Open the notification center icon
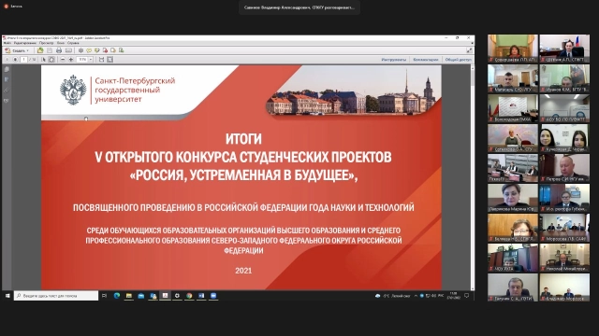 point(466,296)
